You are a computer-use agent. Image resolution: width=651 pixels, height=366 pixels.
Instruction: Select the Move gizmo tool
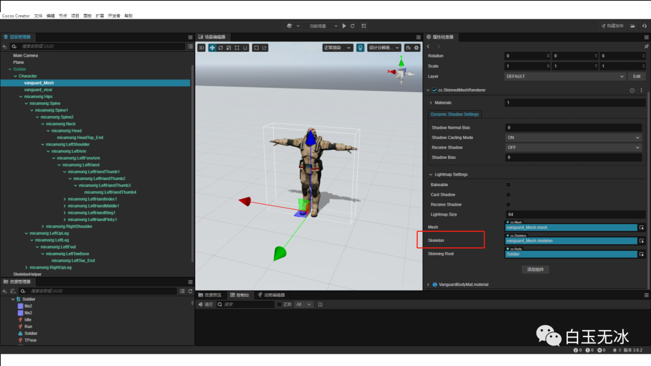(212, 48)
